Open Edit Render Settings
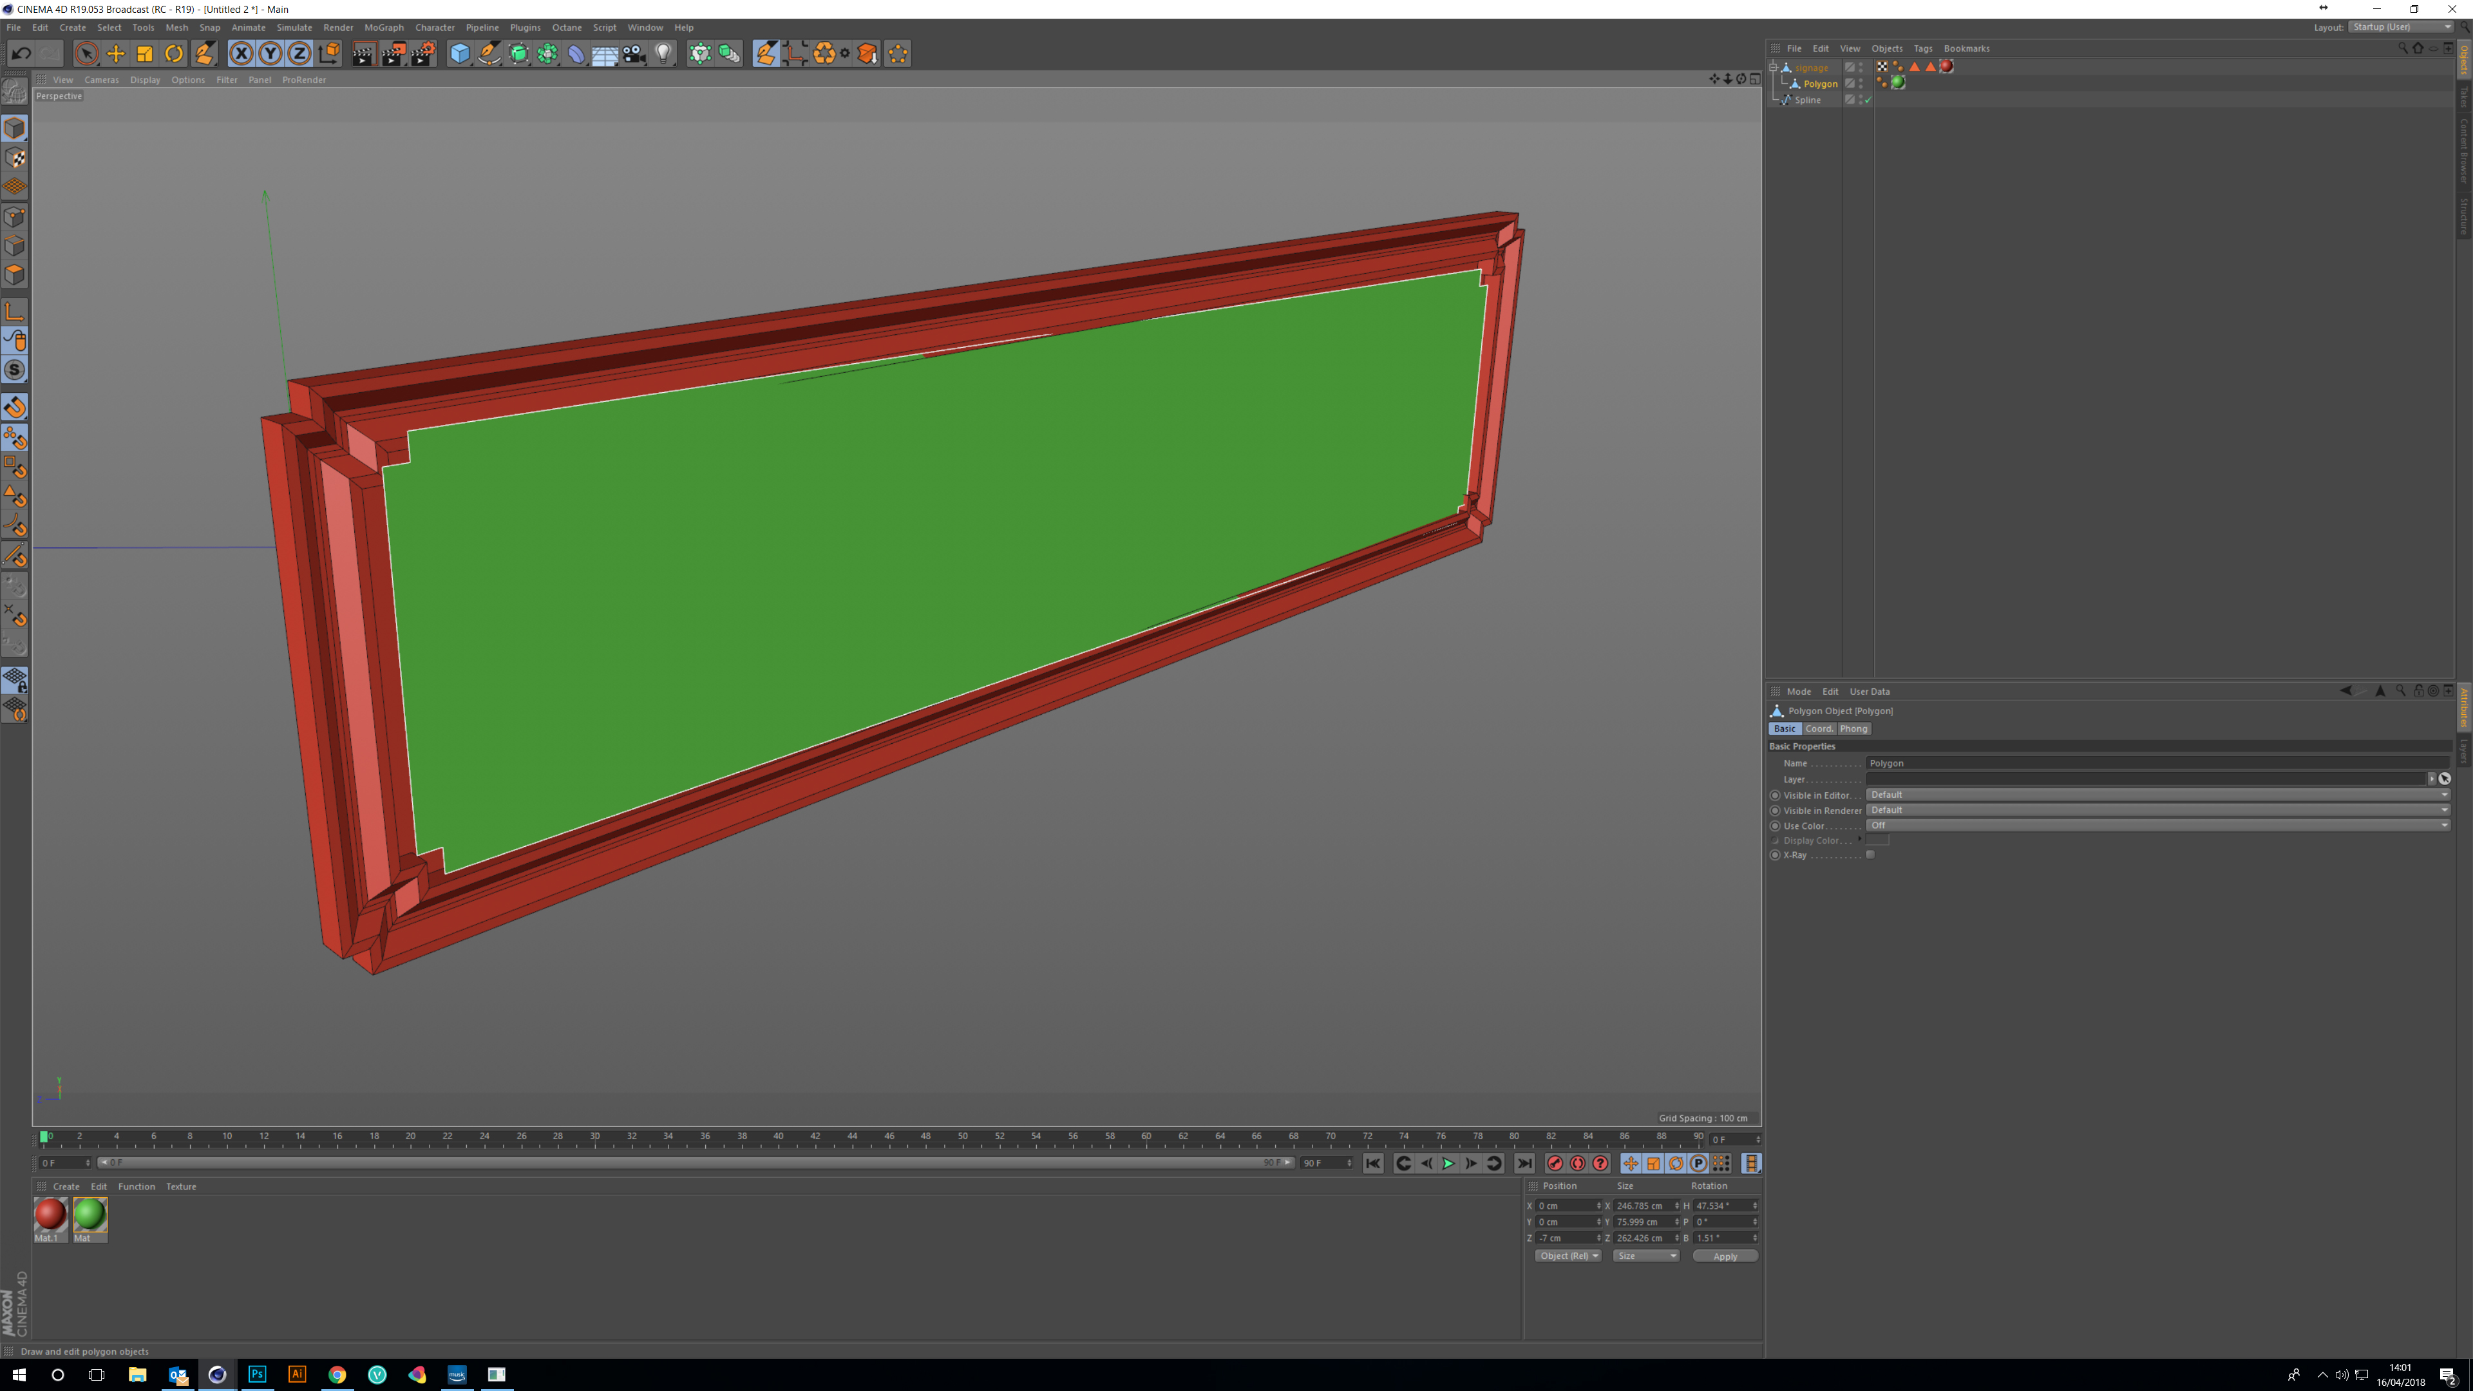The image size is (2473, 1391). coord(422,53)
